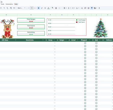Open the vertical align menu
The width and height of the screenshot is (113, 110).
tap(69, 8)
